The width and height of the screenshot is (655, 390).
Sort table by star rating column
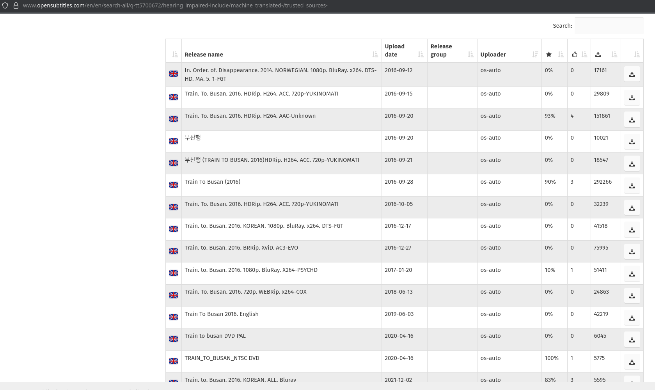(x=554, y=51)
